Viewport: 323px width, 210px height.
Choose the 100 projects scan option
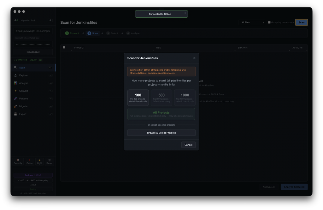[x=138, y=98]
